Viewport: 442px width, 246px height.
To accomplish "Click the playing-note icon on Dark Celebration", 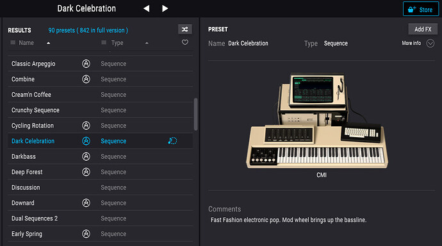I will [x=172, y=140].
